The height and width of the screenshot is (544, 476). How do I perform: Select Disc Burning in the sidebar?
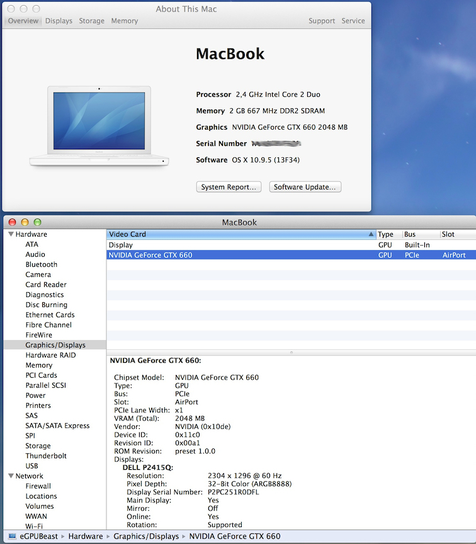point(47,305)
